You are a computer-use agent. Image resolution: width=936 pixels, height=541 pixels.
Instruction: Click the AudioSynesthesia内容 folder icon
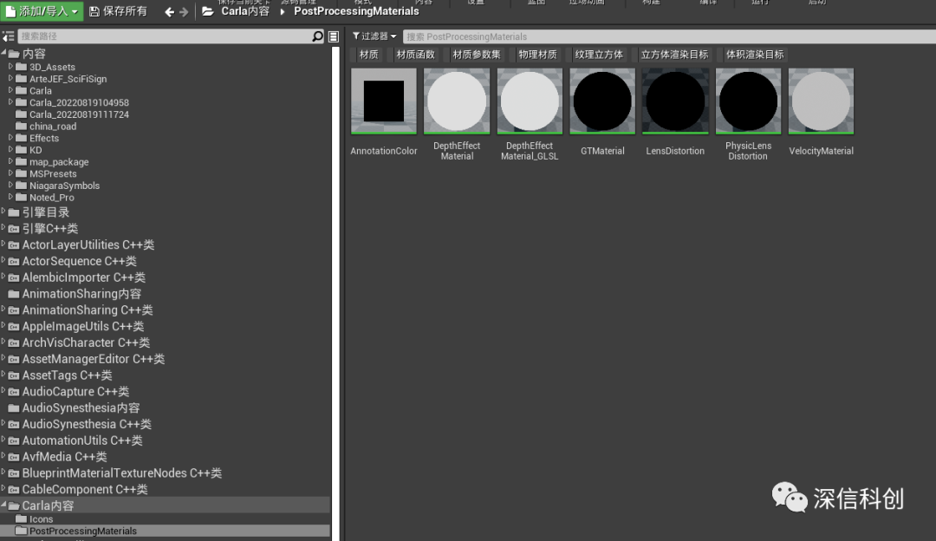(14, 407)
